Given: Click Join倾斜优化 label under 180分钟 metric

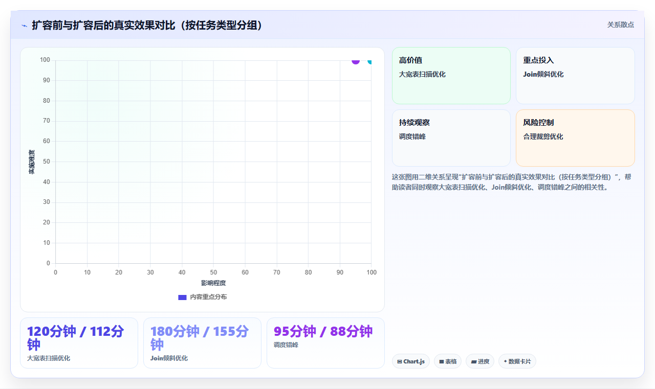Looking at the screenshot, I should pyautogui.click(x=169, y=358).
